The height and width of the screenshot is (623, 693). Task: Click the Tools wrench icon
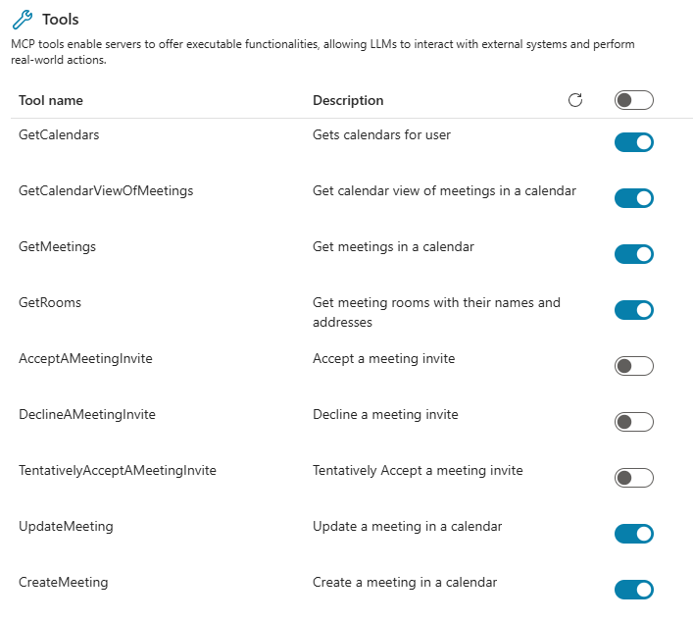(x=23, y=20)
